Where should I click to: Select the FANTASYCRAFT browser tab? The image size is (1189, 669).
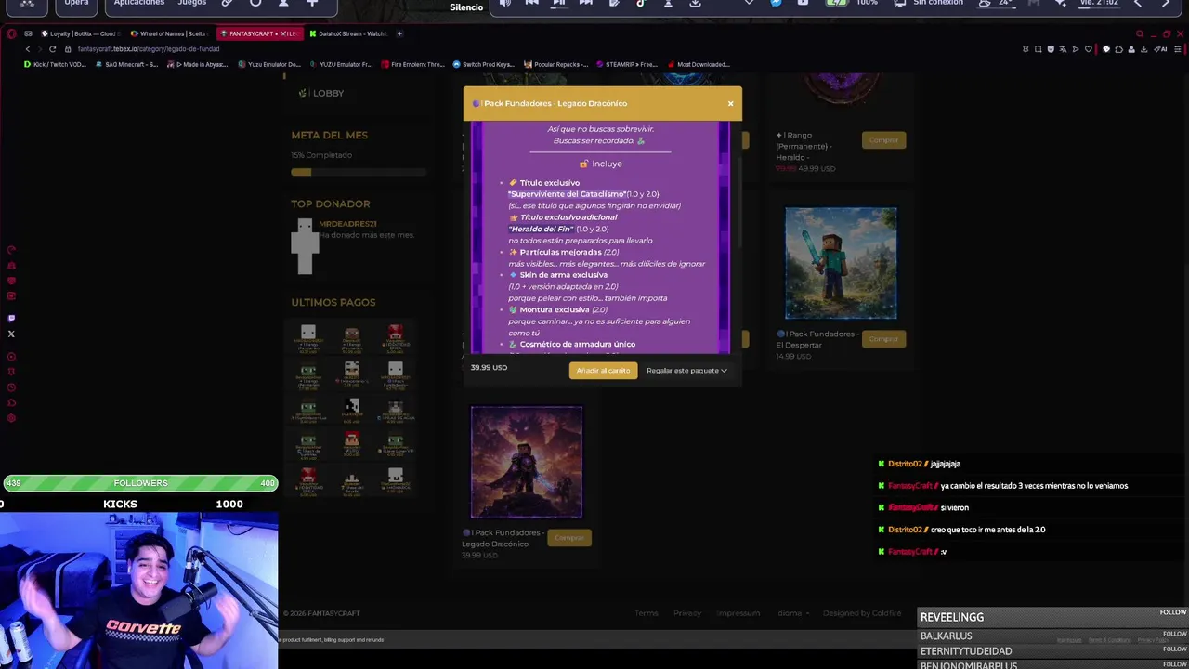[x=259, y=33]
